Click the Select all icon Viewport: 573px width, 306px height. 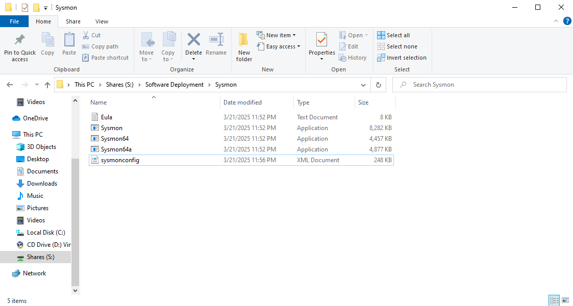click(381, 35)
